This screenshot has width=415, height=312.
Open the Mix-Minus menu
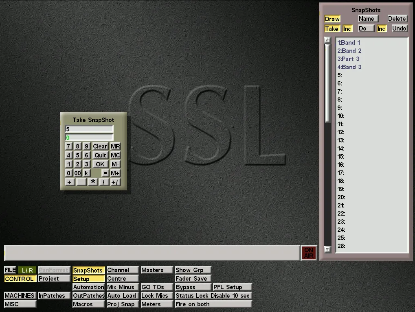pos(123,287)
